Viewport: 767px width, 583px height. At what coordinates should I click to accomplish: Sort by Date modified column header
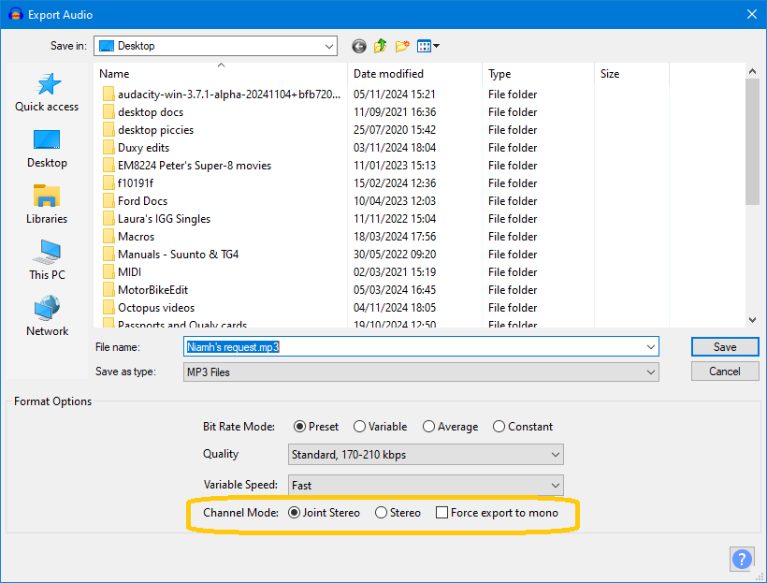(388, 74)
